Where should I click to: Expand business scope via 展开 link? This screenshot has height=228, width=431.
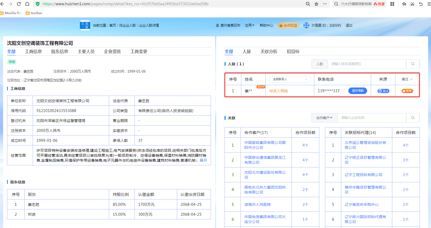(x=203, y=160)
